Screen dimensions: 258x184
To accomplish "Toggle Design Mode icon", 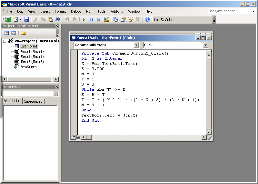I will tap(106, 19).
